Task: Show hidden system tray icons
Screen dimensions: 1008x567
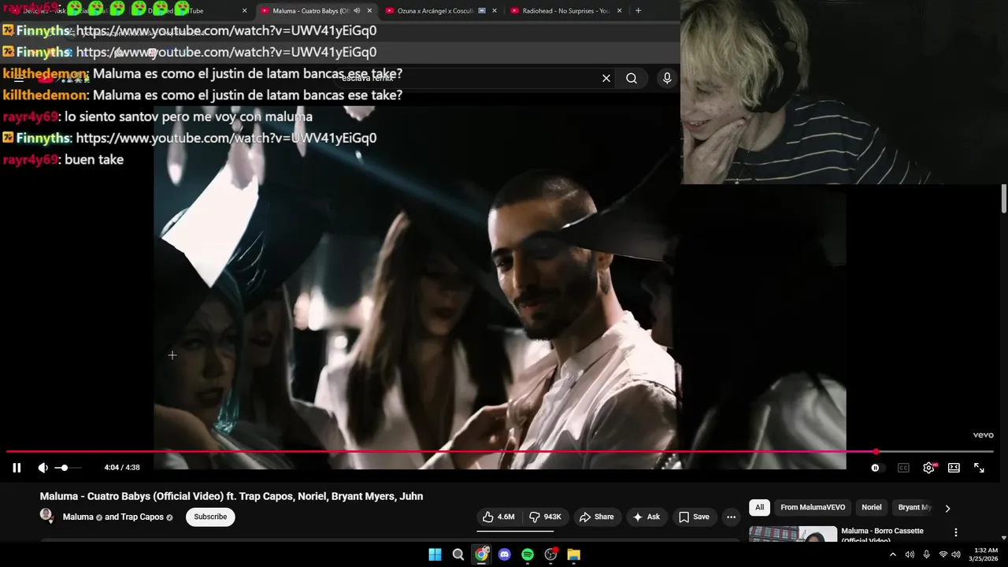Action: pos(892,554)
